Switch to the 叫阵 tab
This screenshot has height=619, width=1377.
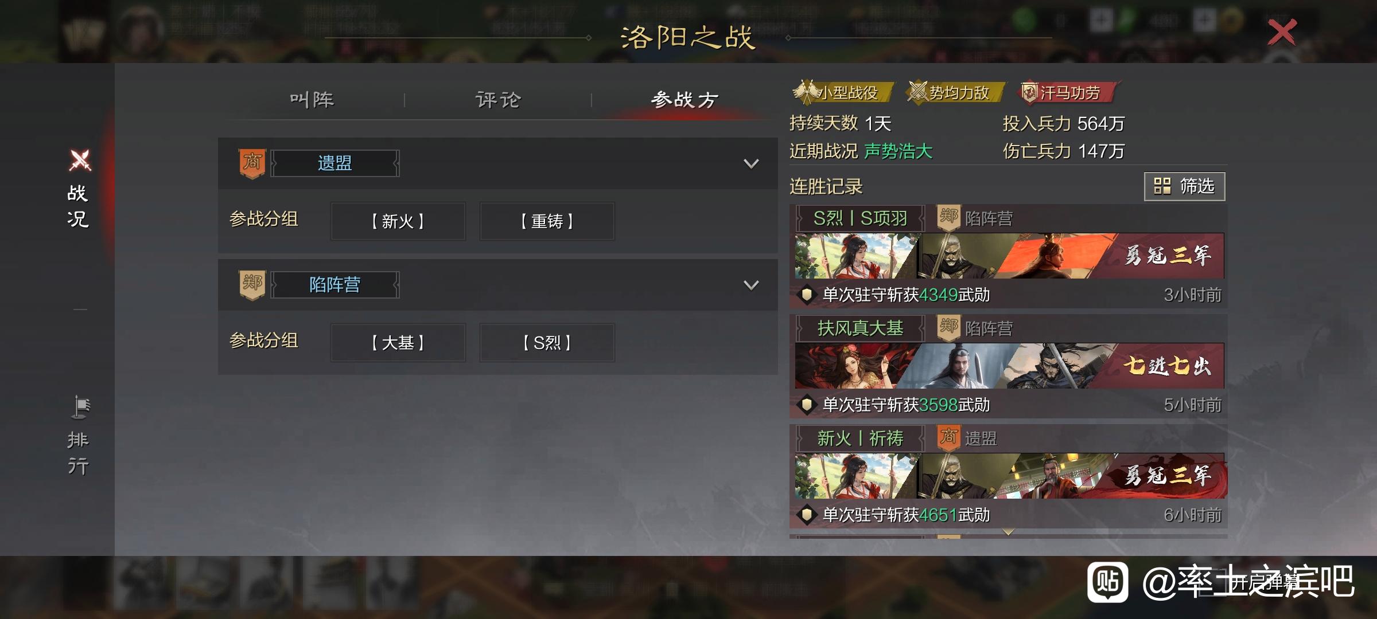(312, 100)
